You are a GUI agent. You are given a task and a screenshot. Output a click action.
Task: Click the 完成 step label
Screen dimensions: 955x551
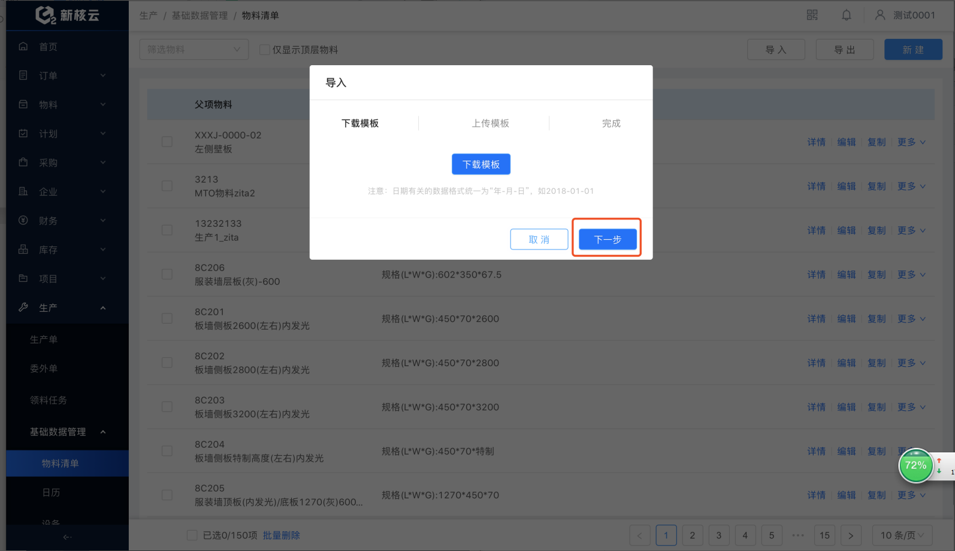click(611, 123)
